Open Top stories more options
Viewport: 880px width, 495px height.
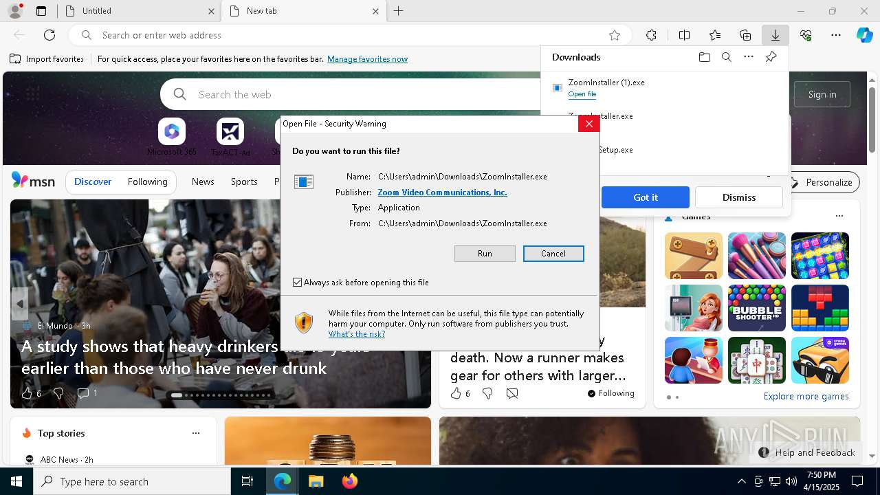click(x=196, y=433)
